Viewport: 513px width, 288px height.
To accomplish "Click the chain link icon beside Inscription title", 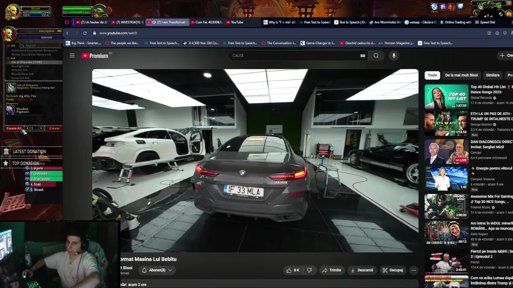I will (x=59, y=31).
